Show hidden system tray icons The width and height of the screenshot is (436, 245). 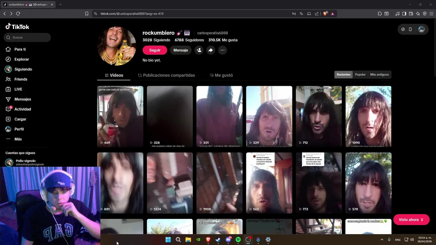coord(381,240)
